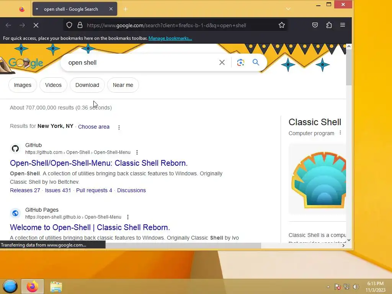Click the network tray icon

click(347, 286)
